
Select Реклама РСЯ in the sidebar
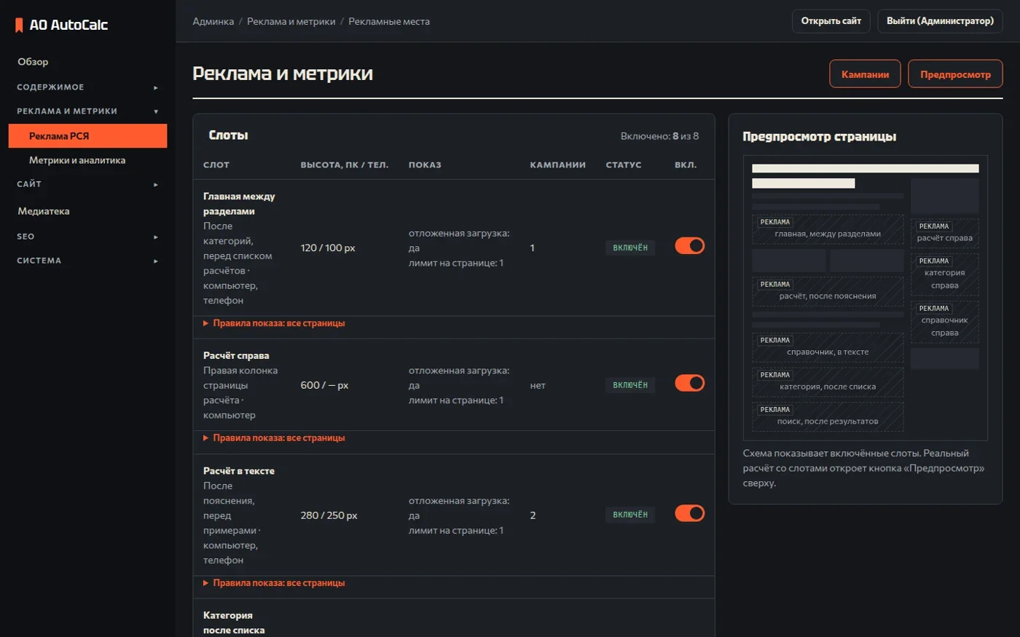tap(87, 136)
